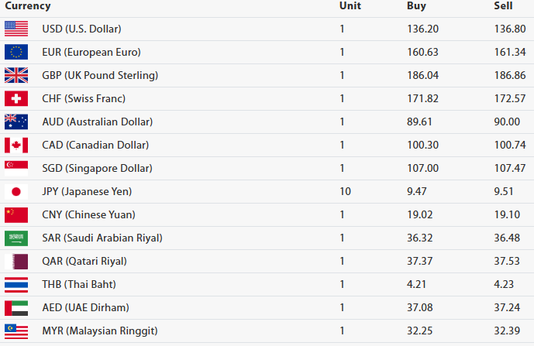
Task: Click the UK Union Jack flag icon
Action: click(x=16, y=75)
